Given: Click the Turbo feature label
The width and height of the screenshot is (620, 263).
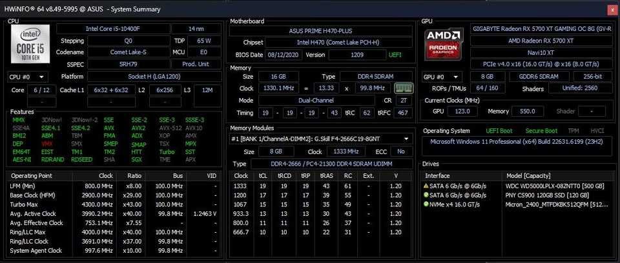Looking at the screenshot, I should click(x=167, y=151).
